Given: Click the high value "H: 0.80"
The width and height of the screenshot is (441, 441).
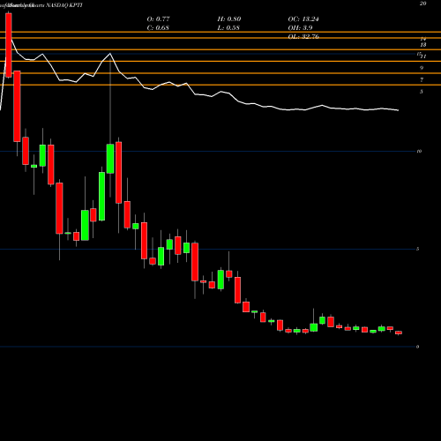Looking at the screenshot, I should (229, 19).
